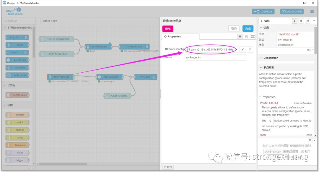Edit probe config with the pencil icon
Viewport: 319px width, 172px height.
click(243, 49)
